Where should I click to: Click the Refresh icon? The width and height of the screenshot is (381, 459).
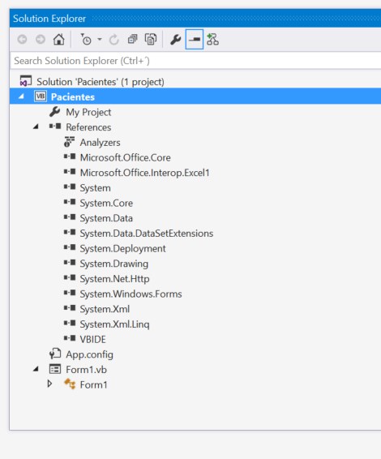pos(113,40)
